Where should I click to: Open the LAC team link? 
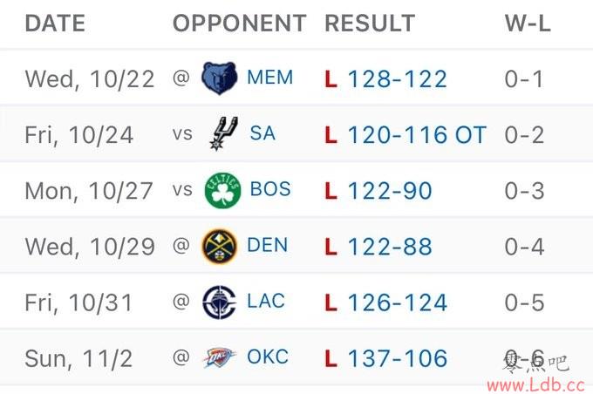(x=266, y=302)
